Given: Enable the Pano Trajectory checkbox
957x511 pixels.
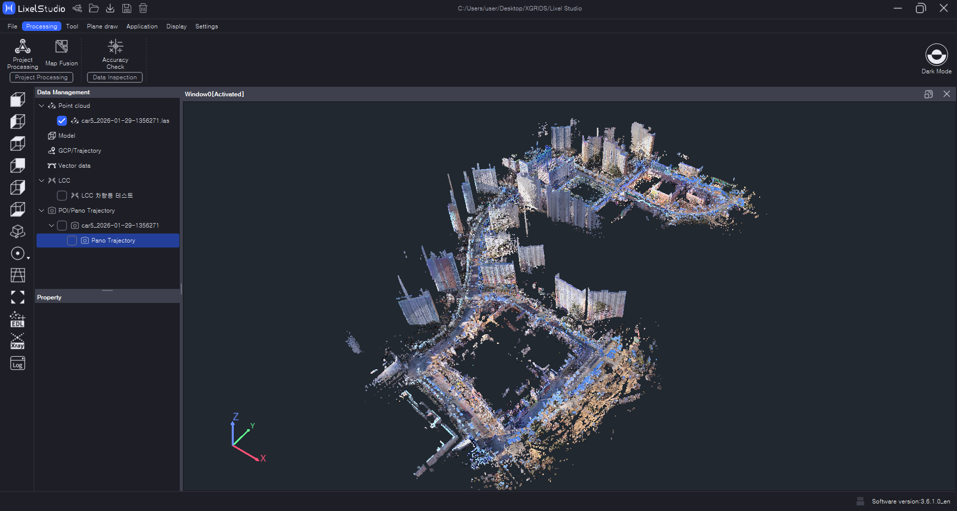Looking at the screenshot, I should (x=72, y=241).
